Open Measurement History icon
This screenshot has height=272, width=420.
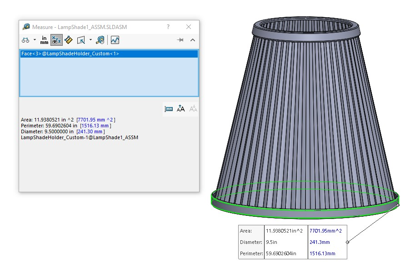coord(100,40)
